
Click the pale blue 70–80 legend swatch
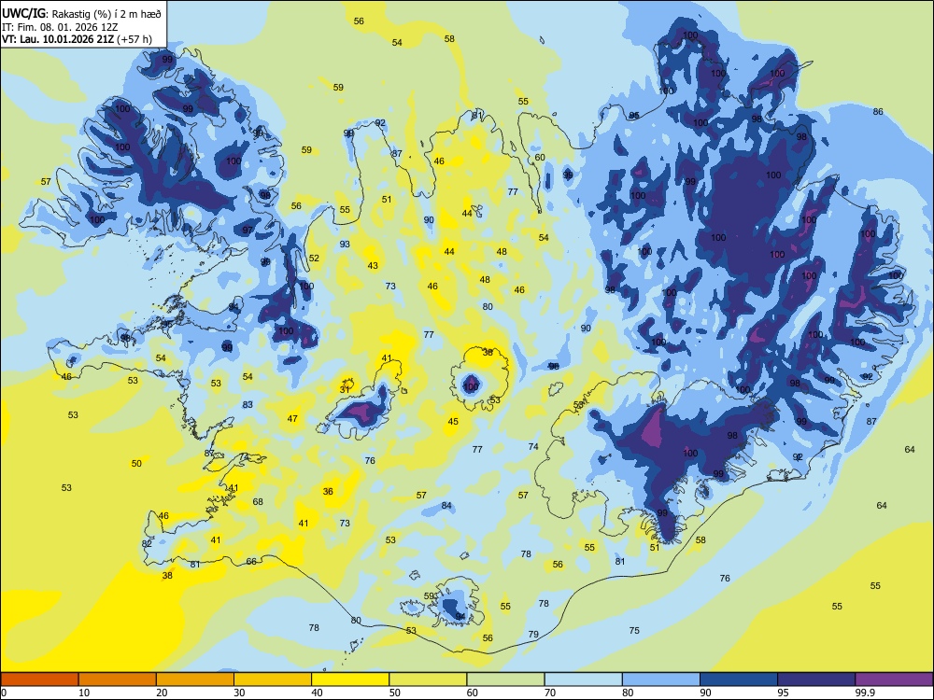point(583,679)
